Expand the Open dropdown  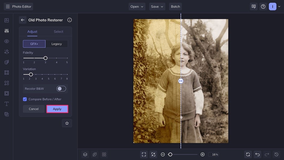(x=137, y=7)
